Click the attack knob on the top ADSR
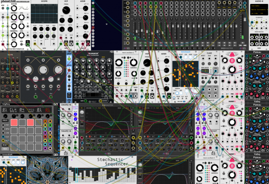The width and height of the screenshot is (269, 184). pos(86,8)
